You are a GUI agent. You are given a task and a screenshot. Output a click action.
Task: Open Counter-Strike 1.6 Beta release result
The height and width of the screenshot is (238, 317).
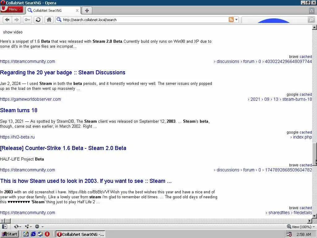tap(63, 148)
